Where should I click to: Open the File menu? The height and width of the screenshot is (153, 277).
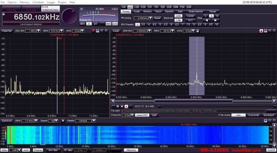(x=3, y=2)
